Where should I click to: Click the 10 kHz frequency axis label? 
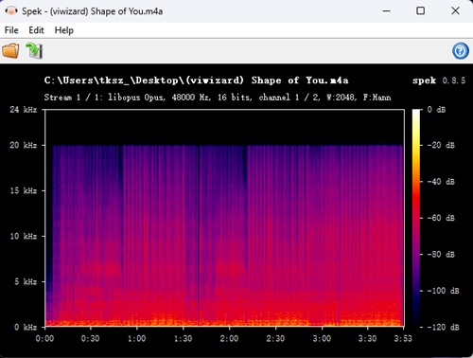(24, 236)
